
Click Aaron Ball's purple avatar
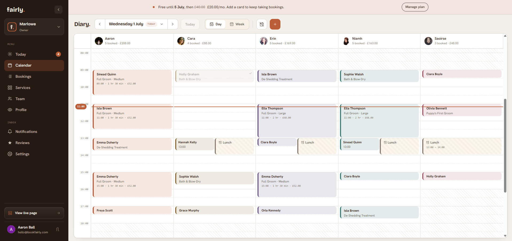[x=11, y=229]
